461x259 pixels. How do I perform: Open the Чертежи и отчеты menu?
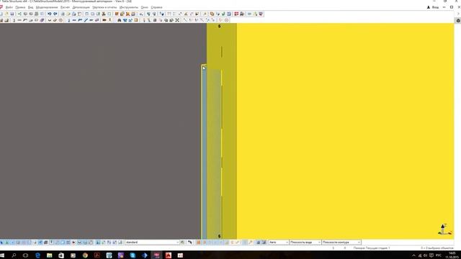(x=104, y=7)
